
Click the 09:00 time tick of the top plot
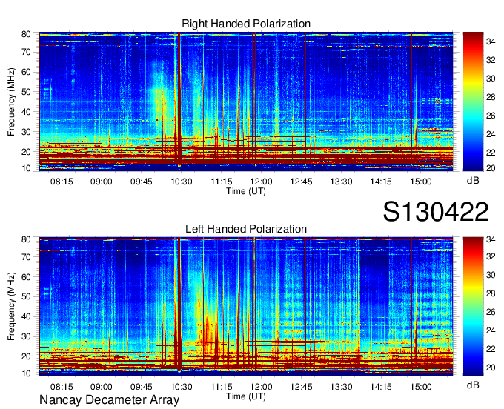pos(102,182)
